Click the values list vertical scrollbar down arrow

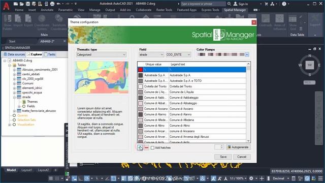[248, 141]
